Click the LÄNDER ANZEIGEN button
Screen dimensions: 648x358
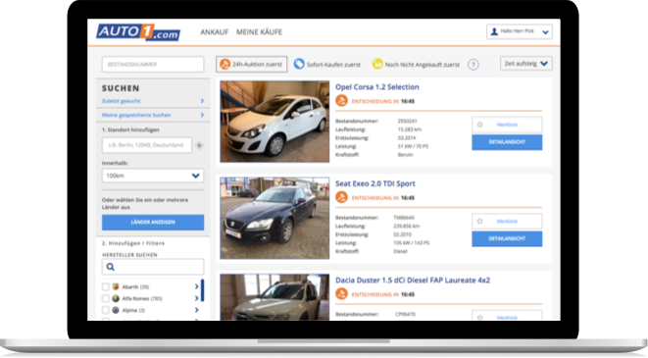(x=153, y=223)
